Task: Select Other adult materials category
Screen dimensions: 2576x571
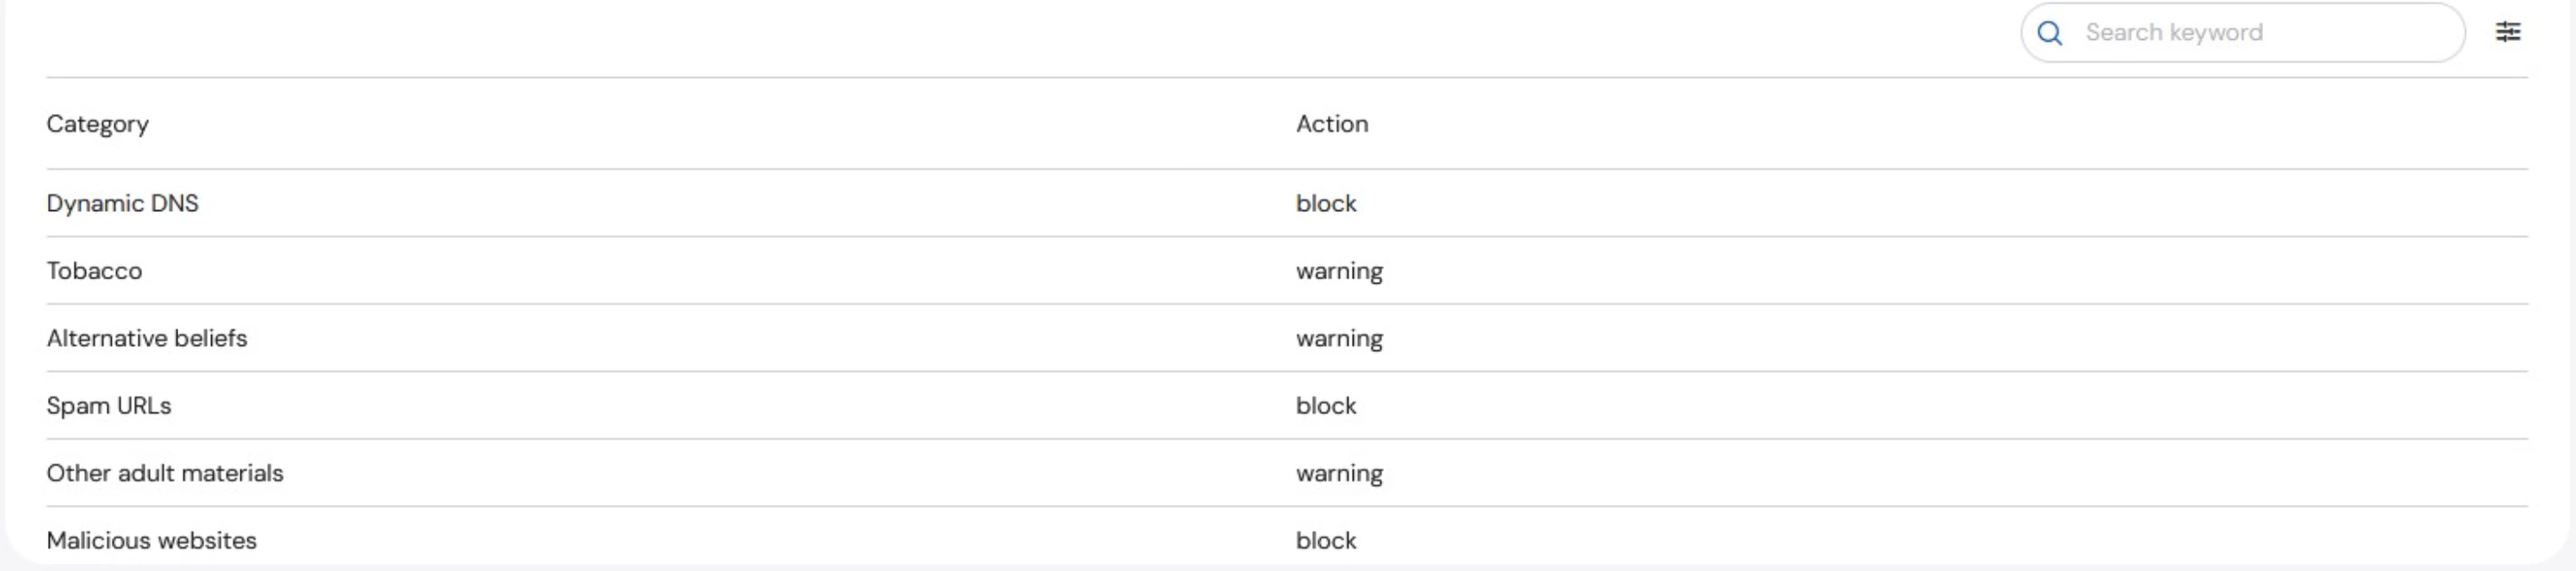Action: coord(164,473)
